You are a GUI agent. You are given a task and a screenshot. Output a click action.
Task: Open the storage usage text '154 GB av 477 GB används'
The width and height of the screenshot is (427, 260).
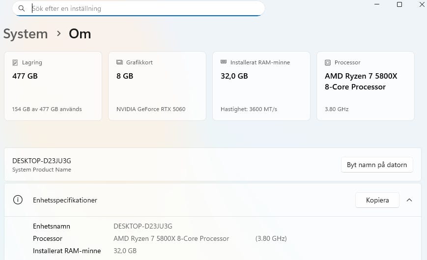click(47, 109)
